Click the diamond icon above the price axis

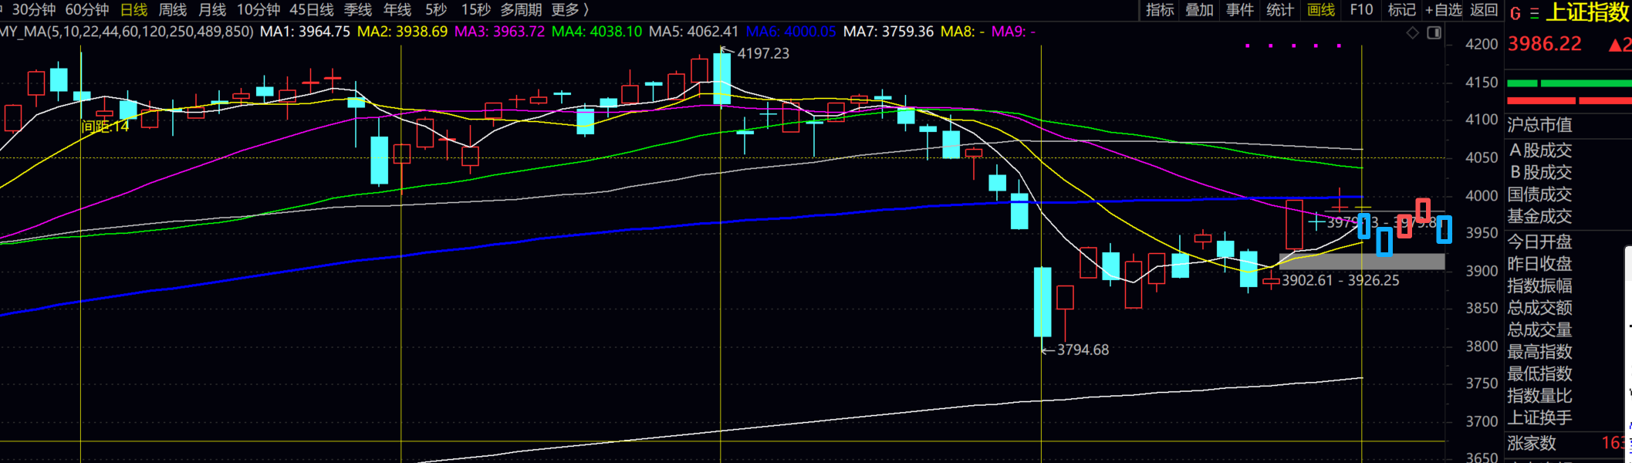(1412, 32)
